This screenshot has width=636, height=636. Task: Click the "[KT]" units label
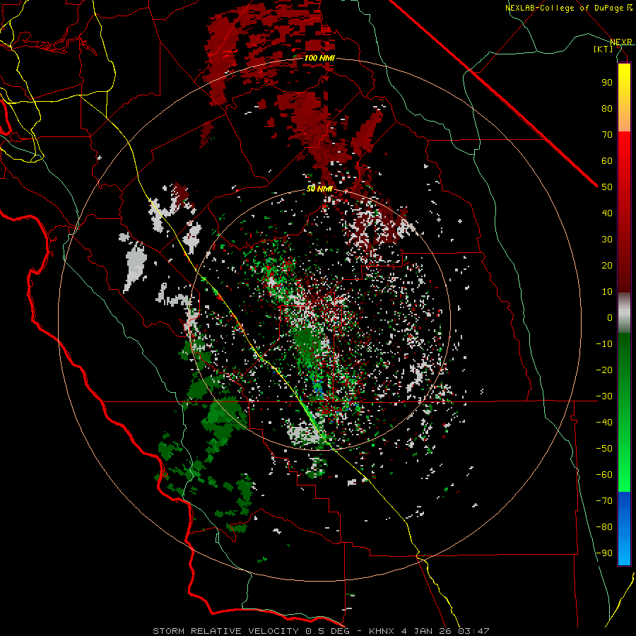coord(603,49)
